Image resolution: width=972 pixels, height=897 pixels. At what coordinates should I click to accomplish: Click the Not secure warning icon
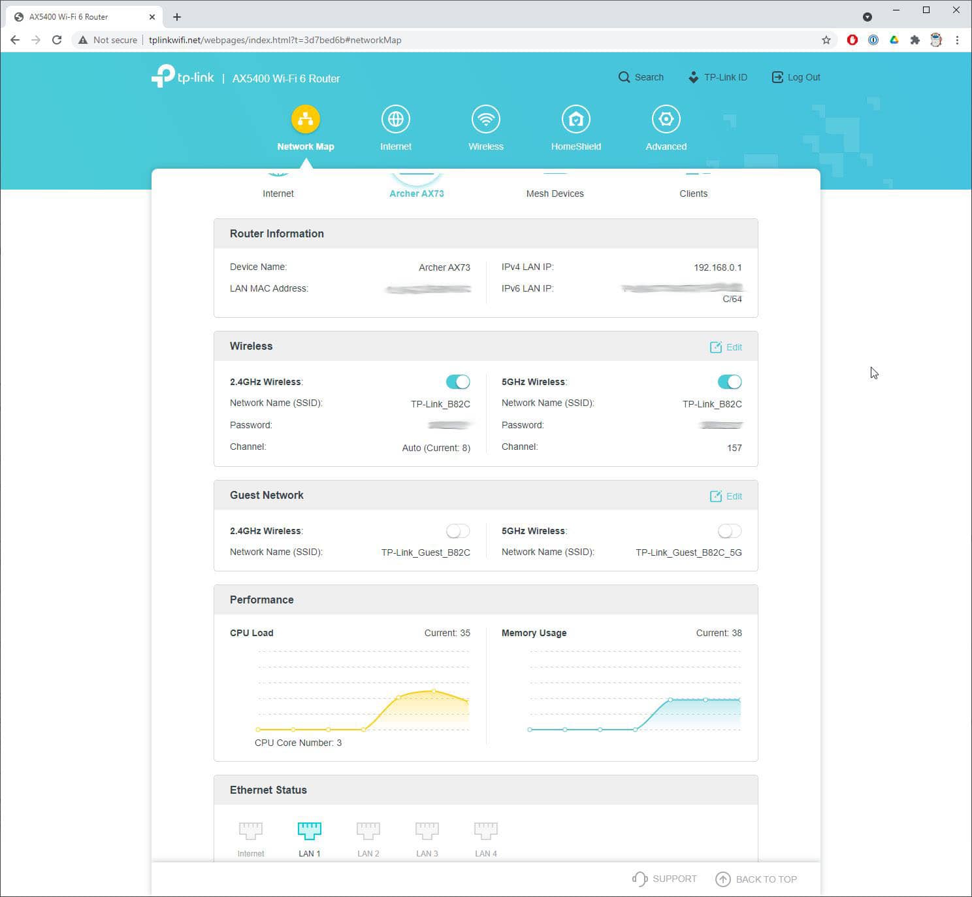click(x=83, y=40)
